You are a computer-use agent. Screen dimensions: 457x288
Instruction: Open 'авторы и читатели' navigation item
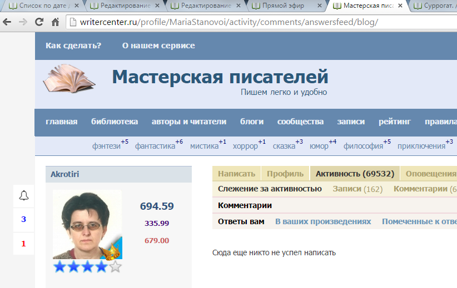pos(189,122)
